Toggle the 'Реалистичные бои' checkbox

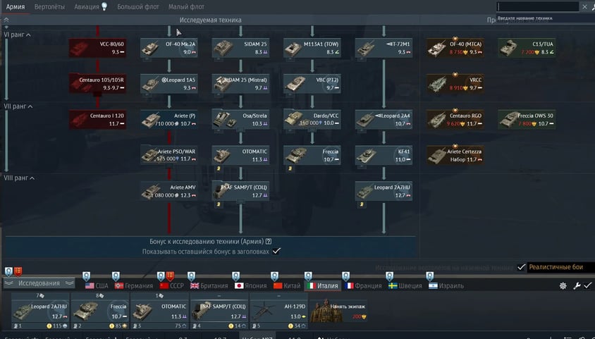click(522, 267)
